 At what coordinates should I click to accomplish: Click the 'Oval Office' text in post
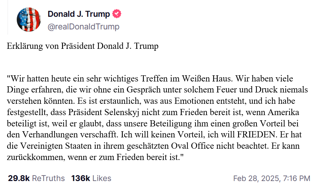click(193, 146)
